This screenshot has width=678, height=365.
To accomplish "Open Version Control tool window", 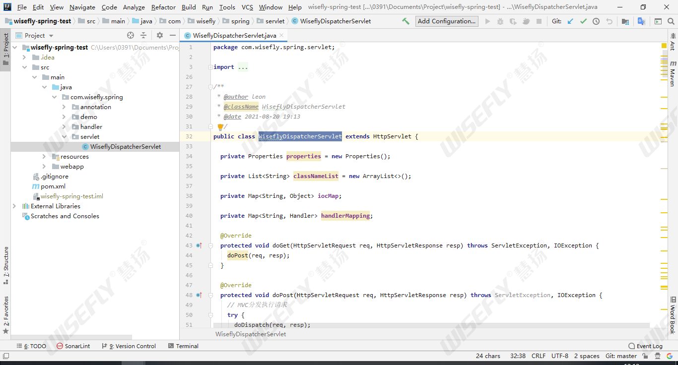I will pos(129,346).
